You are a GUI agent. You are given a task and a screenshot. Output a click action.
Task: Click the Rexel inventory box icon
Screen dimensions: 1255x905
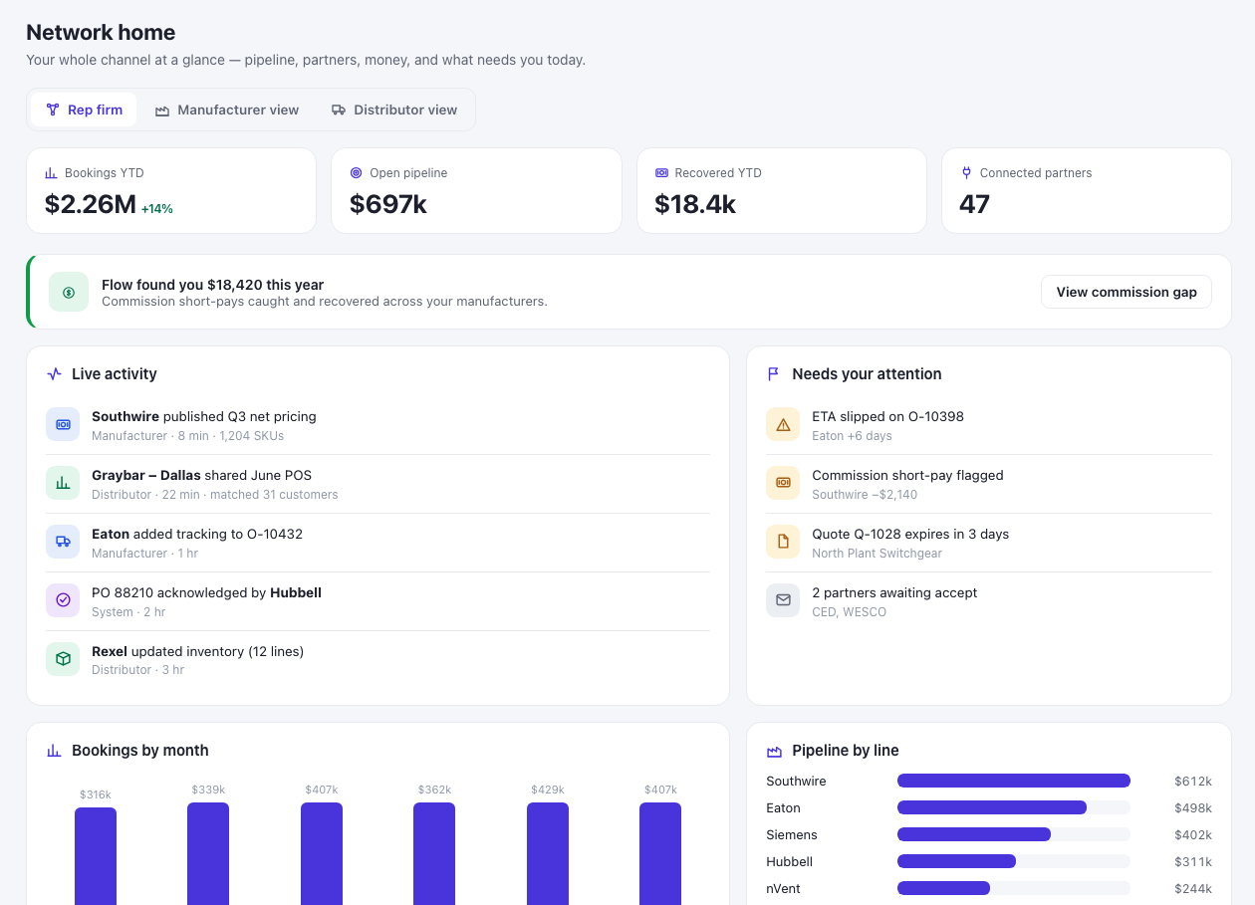tap(63, 659)
